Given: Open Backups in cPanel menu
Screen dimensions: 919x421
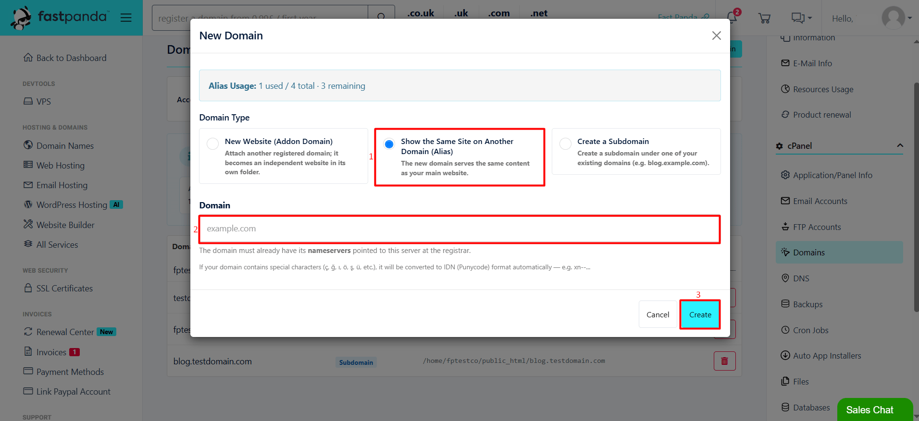Looking at the screenshot, I should [x=802, y=304].
